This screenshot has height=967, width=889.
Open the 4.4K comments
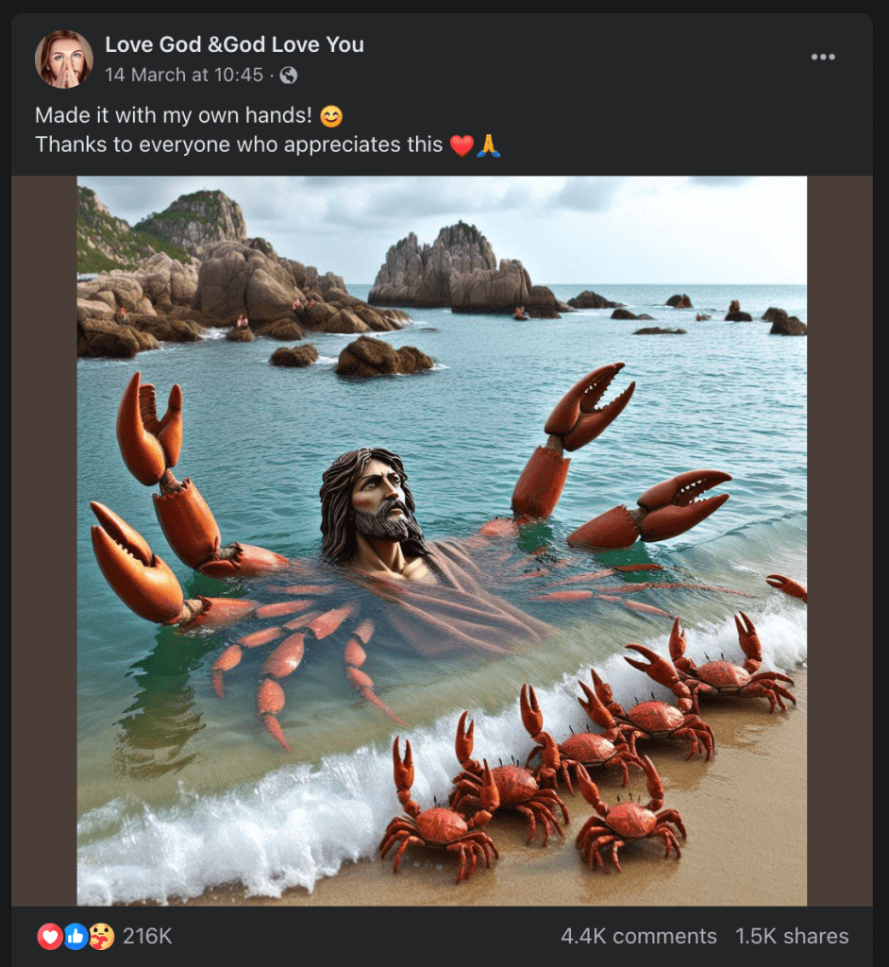pos(639,937)
